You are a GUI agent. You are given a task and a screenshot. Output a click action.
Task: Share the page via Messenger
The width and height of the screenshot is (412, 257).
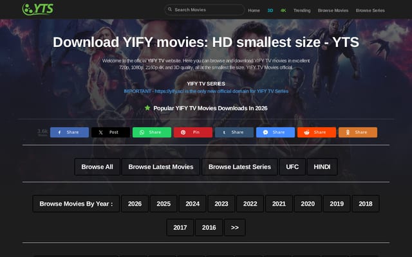click(x=276, y=132)
